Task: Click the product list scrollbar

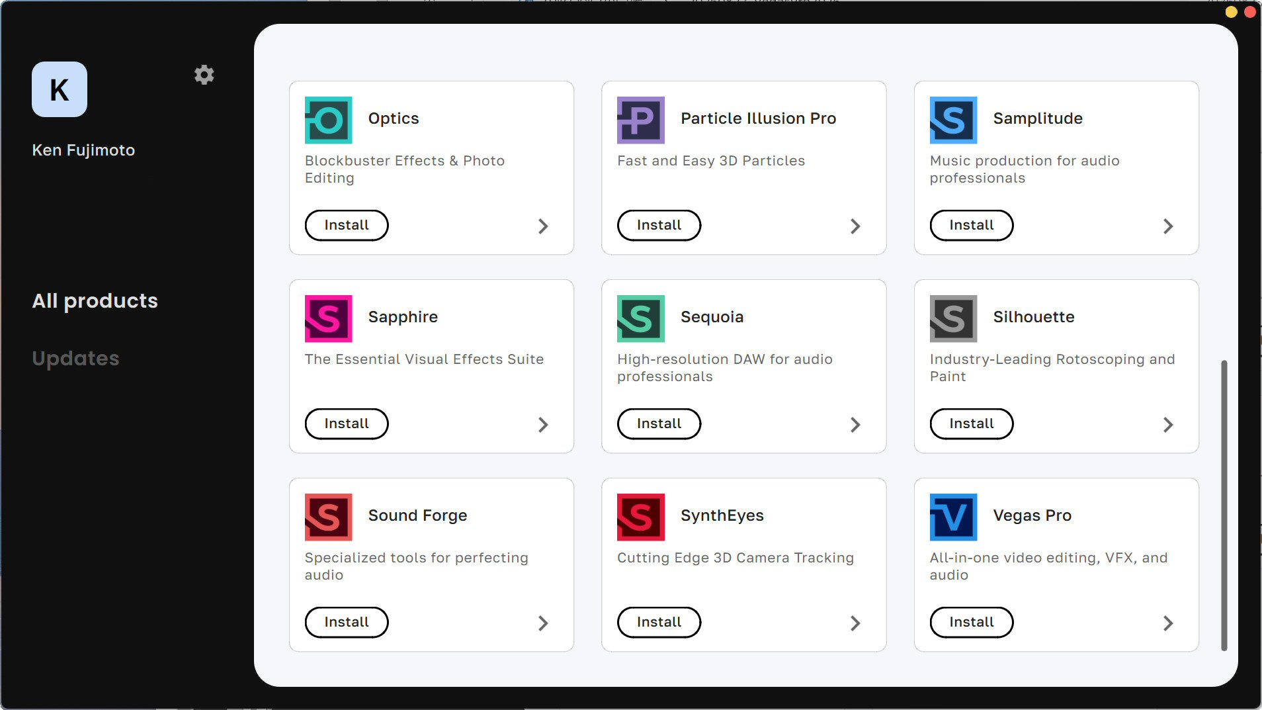Action: point(1224,506)
